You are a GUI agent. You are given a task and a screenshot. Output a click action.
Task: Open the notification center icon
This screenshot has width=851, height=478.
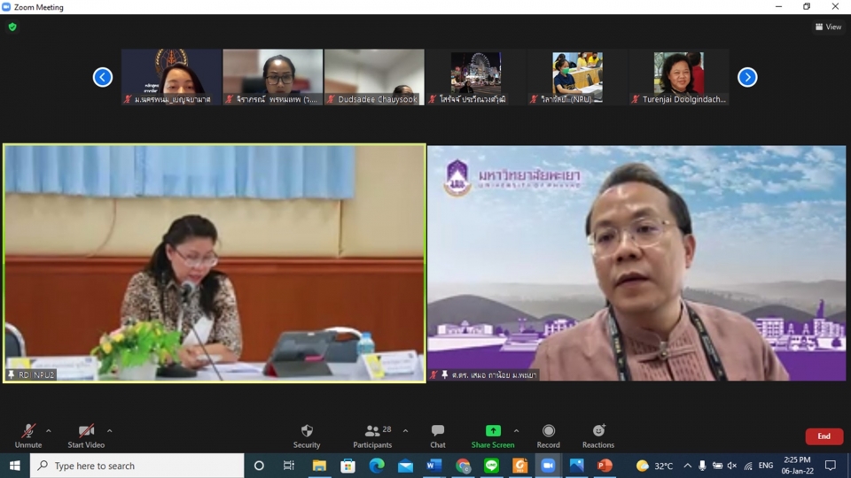831,466
